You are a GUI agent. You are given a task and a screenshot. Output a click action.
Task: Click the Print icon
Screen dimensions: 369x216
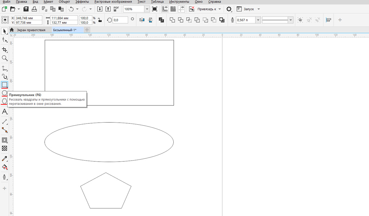[34, 9]
